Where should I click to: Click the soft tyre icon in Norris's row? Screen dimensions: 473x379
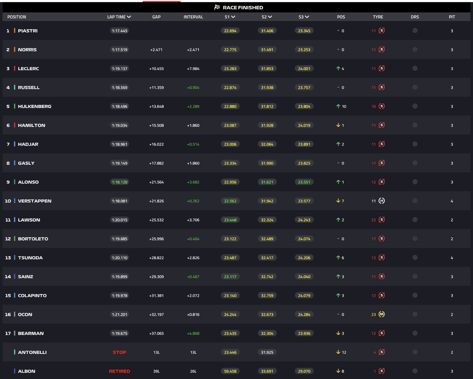(382, 49)
